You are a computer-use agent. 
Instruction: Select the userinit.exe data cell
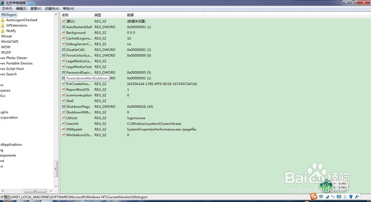coord(154,124)
